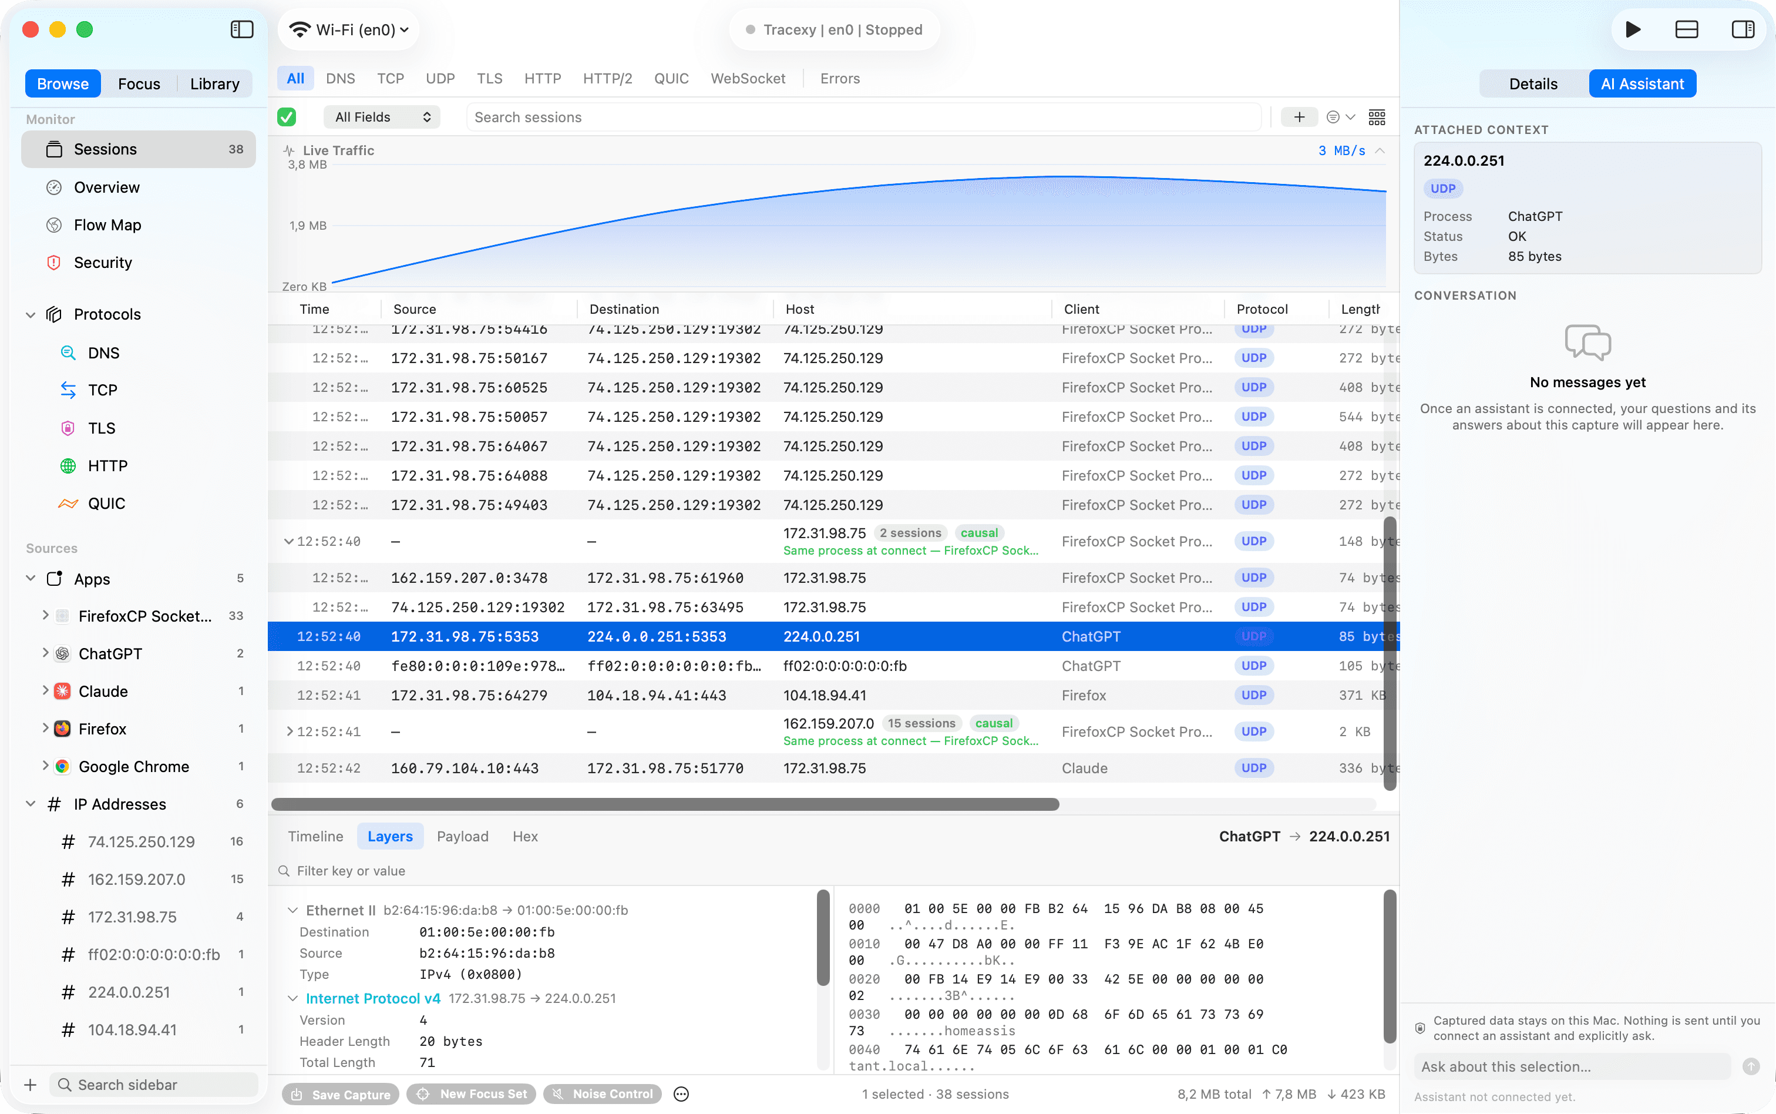Start capture with the play button
Screen dimensions: 1776x1114
tap(1632, 29)
